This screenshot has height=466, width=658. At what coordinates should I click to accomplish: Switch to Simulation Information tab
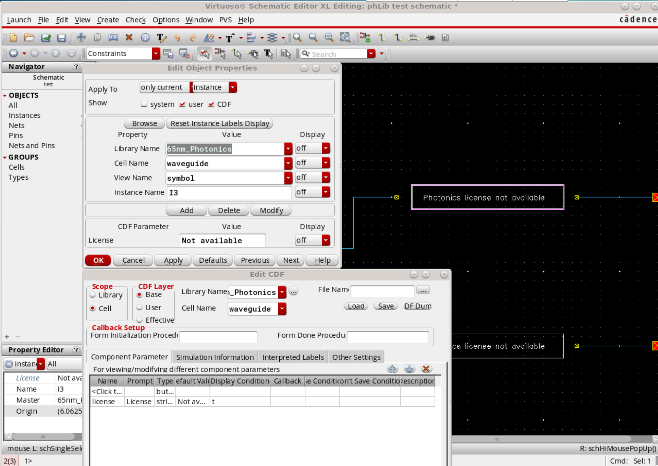point(215,357)
